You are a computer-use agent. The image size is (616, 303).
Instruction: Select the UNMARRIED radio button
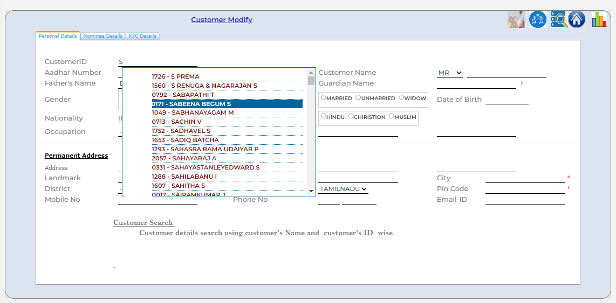[x=358, y=97]
